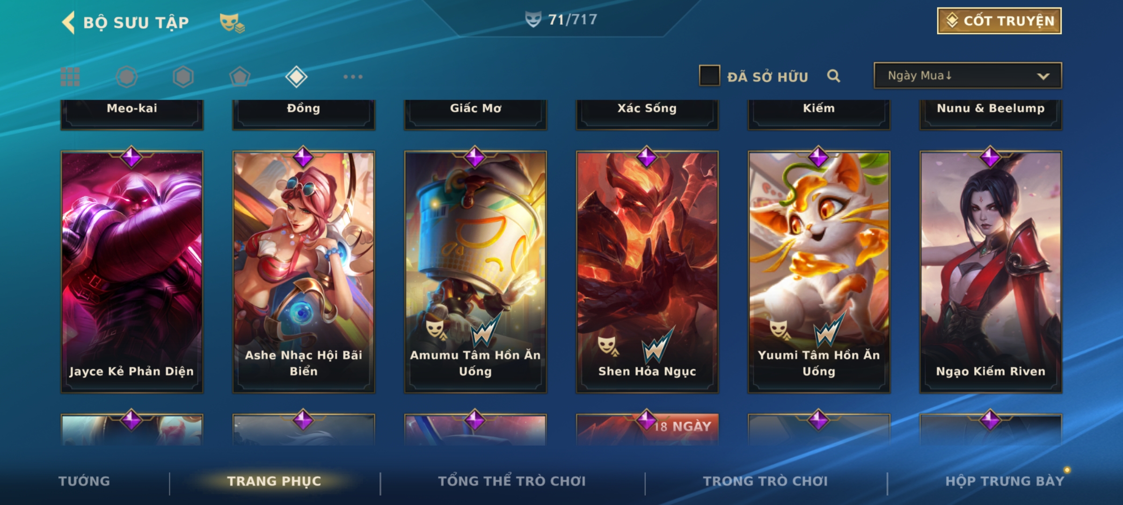The width and height of the screenshot is (1123, 505).
Task: Go back using the Bộ Sưu Tập arrow
Action: [x=68, y=22]
